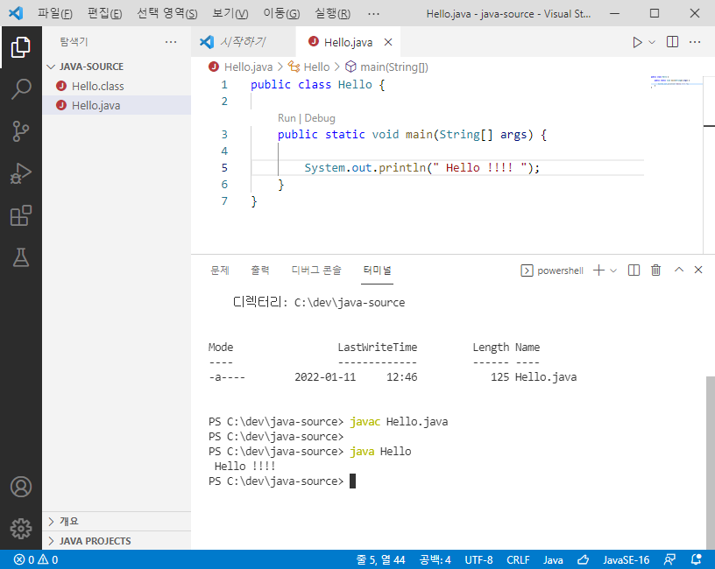
Task: Expand the 개요 outline section
Action: click(117, 521)
